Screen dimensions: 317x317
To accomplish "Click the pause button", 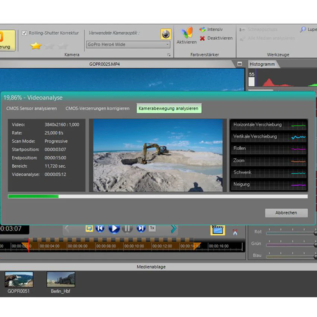I will tap(127, 229).
